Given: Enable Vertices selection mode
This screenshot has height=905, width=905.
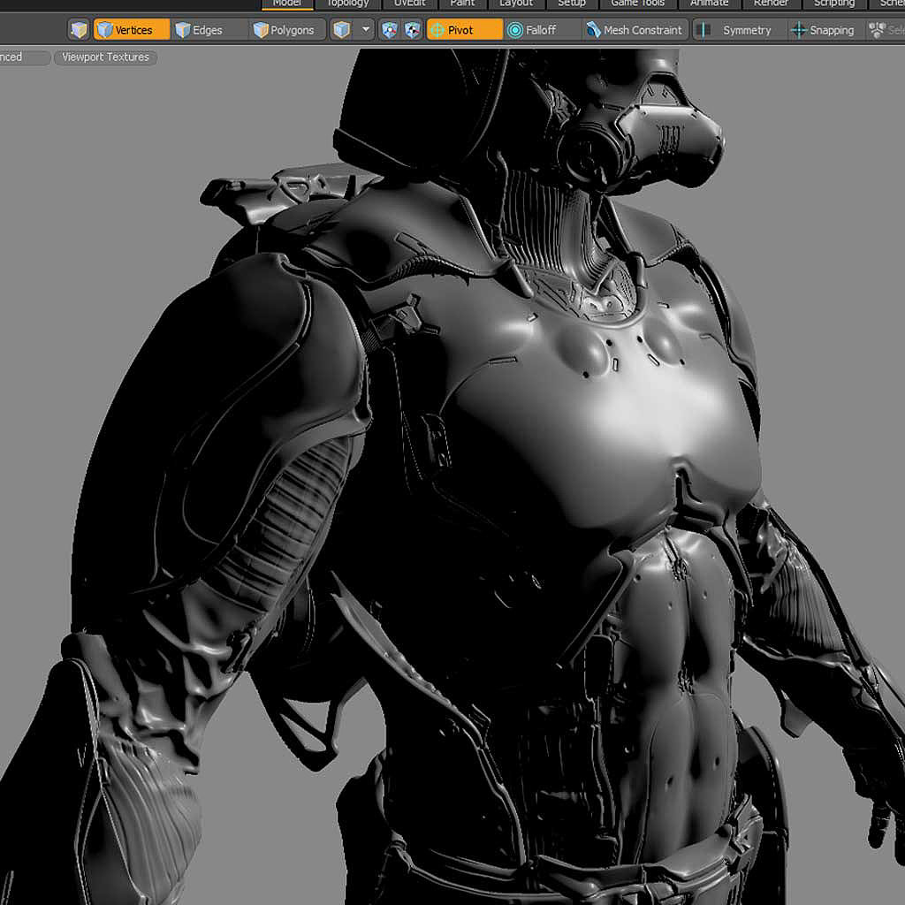Looking at the screenshot, I should 132,30.
